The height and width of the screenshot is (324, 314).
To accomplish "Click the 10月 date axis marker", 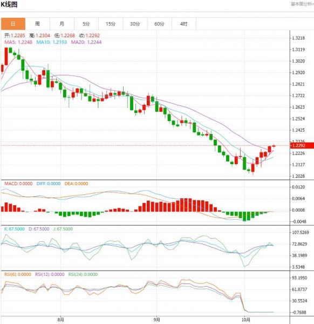I will coord(245,320).
